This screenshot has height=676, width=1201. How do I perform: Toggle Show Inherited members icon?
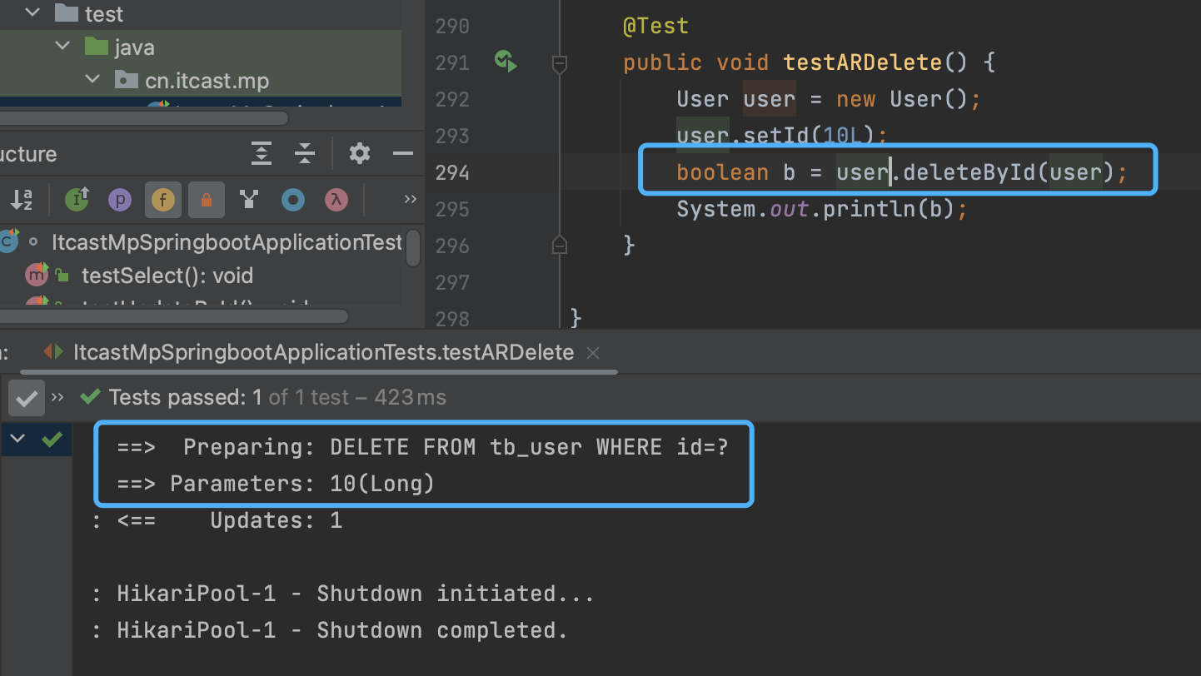tap(77, 200)
